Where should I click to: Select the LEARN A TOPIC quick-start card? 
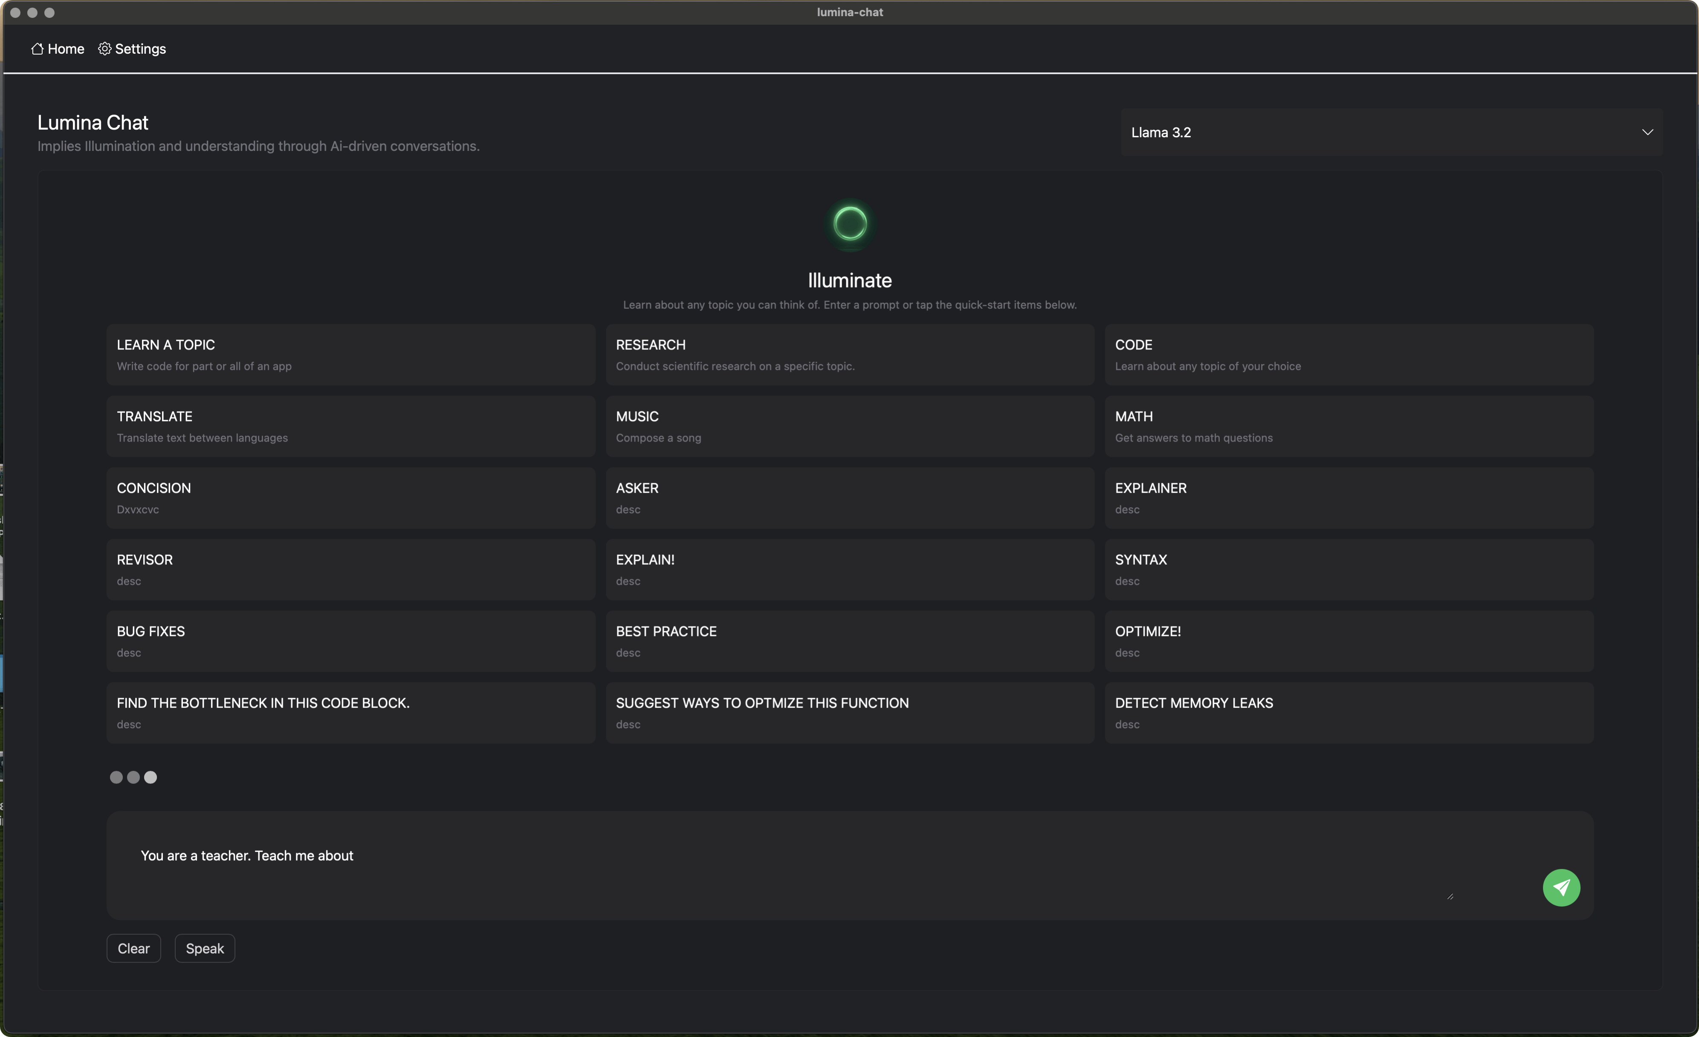point(351,354)
